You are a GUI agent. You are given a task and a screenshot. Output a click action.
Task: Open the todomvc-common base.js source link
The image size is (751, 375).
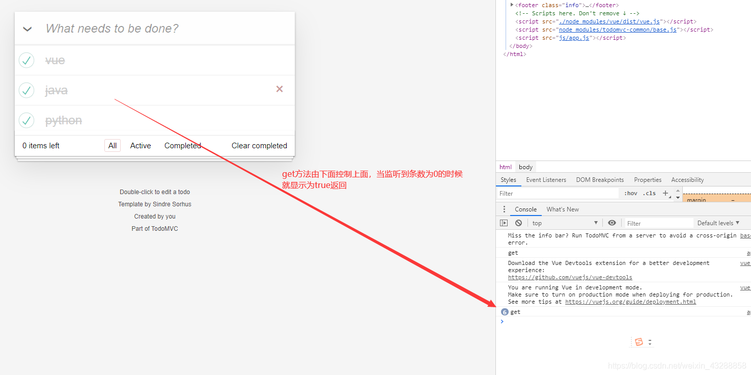(618, 30)
